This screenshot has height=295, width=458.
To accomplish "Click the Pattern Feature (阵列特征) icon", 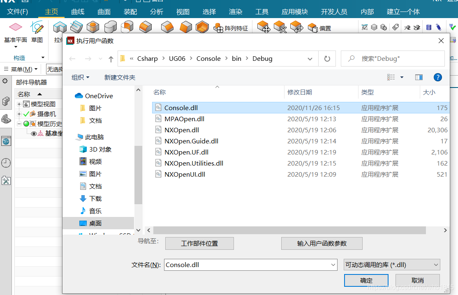I will [218, 28].
